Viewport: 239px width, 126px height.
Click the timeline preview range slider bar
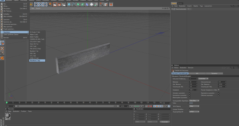67,106
